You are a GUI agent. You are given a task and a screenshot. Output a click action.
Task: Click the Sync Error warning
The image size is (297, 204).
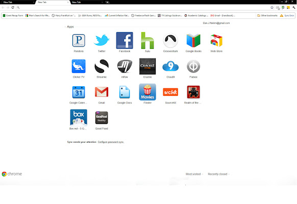287,15
